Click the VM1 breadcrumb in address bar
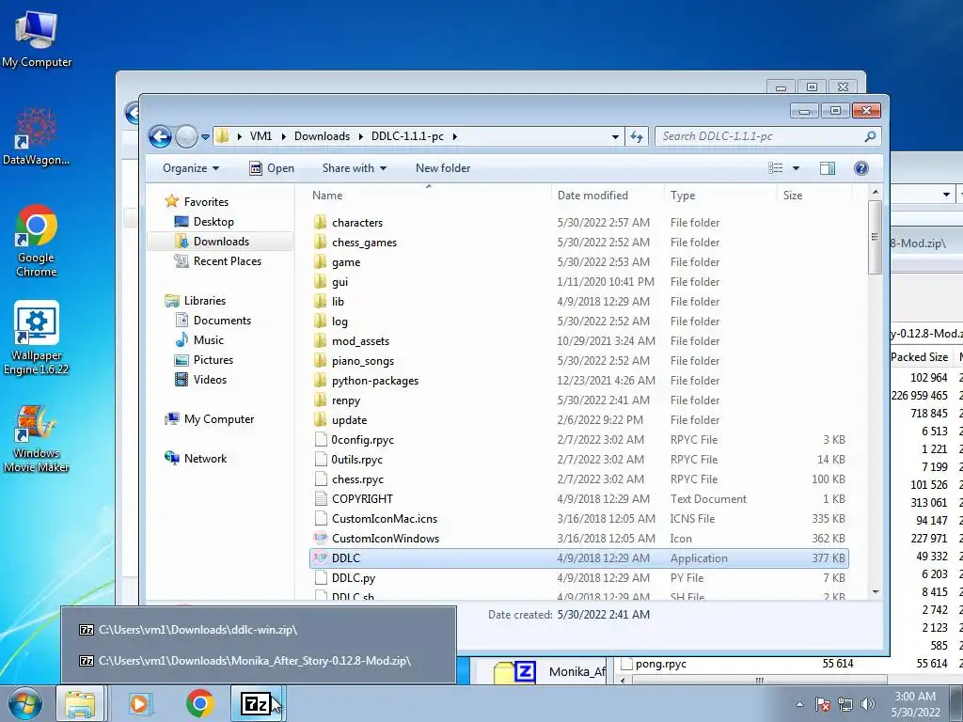 [x=260, y=136]
